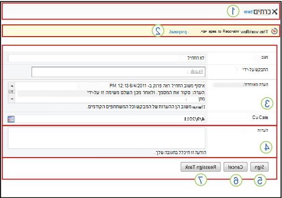Click the מצב field label
282x198 pixels.
(264, 57)
